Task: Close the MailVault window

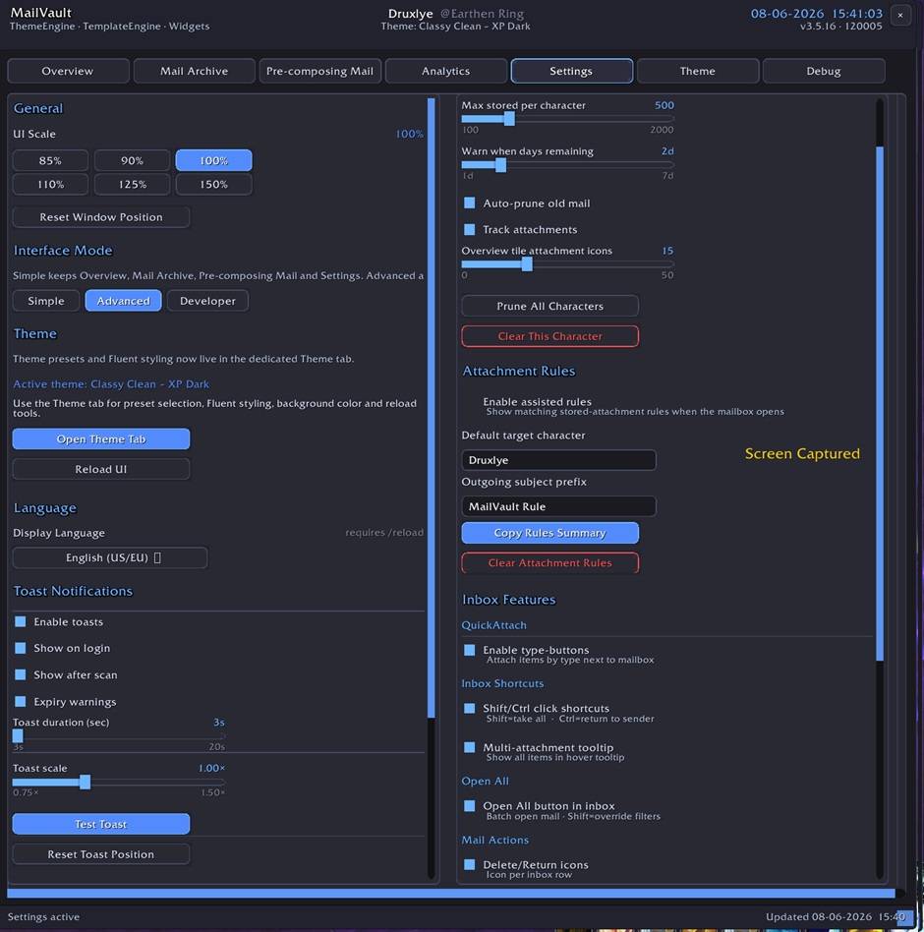Action: 900,15
